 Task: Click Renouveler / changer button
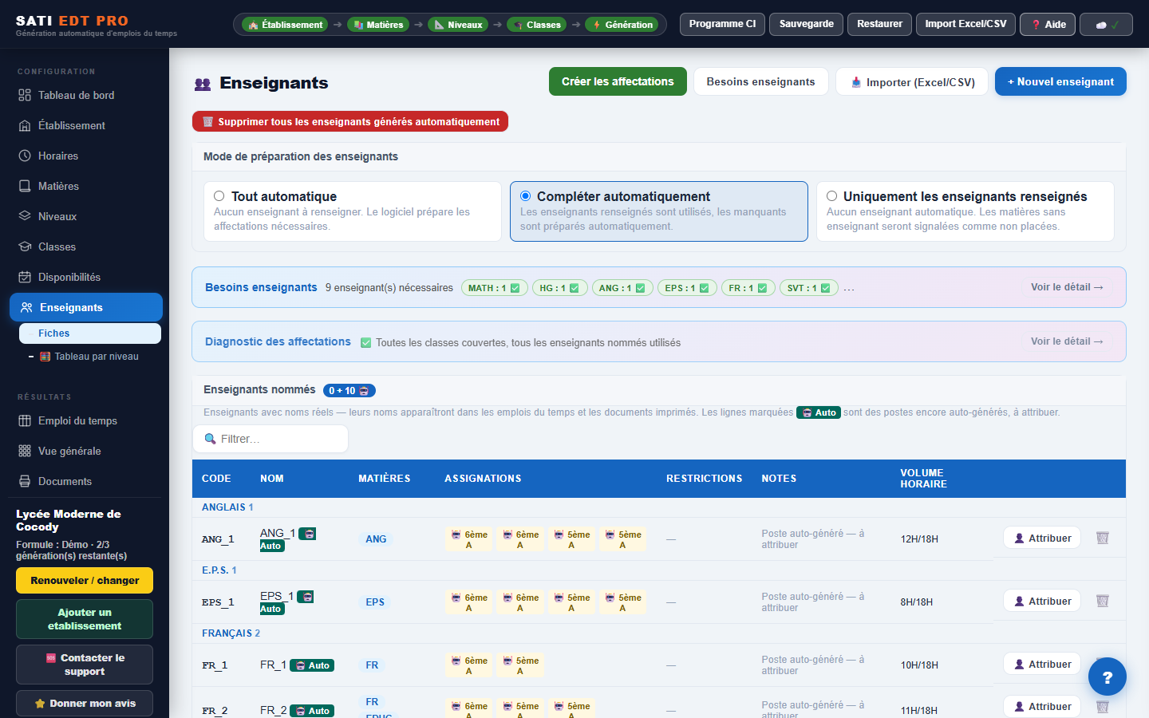pos(85,580)
